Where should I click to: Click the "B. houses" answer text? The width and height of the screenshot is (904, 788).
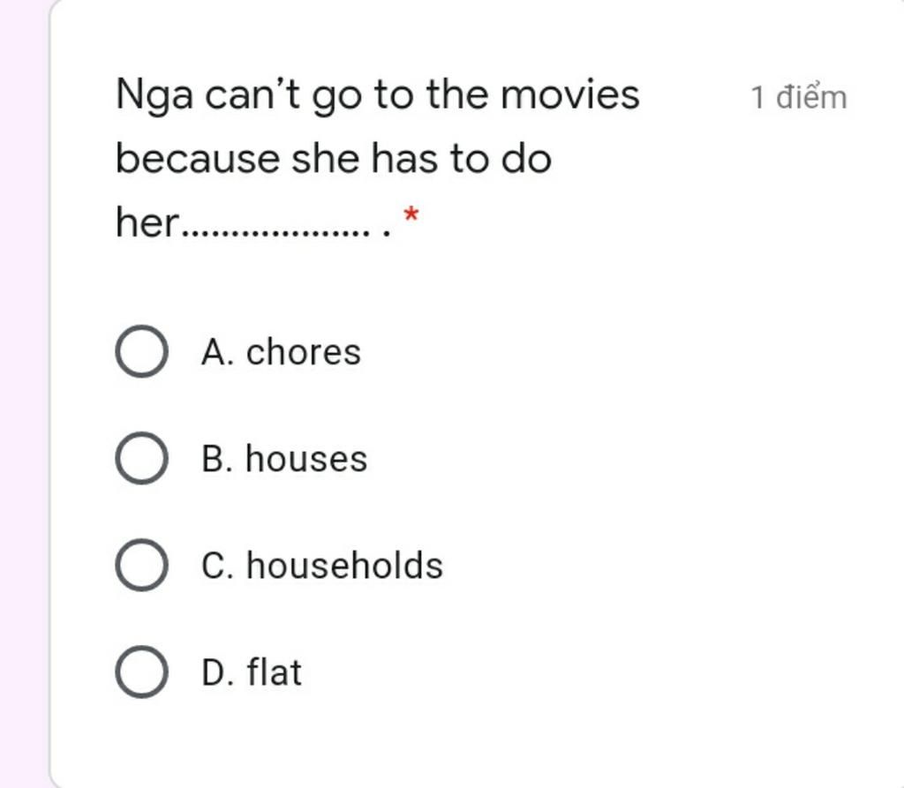coord(284,459)
